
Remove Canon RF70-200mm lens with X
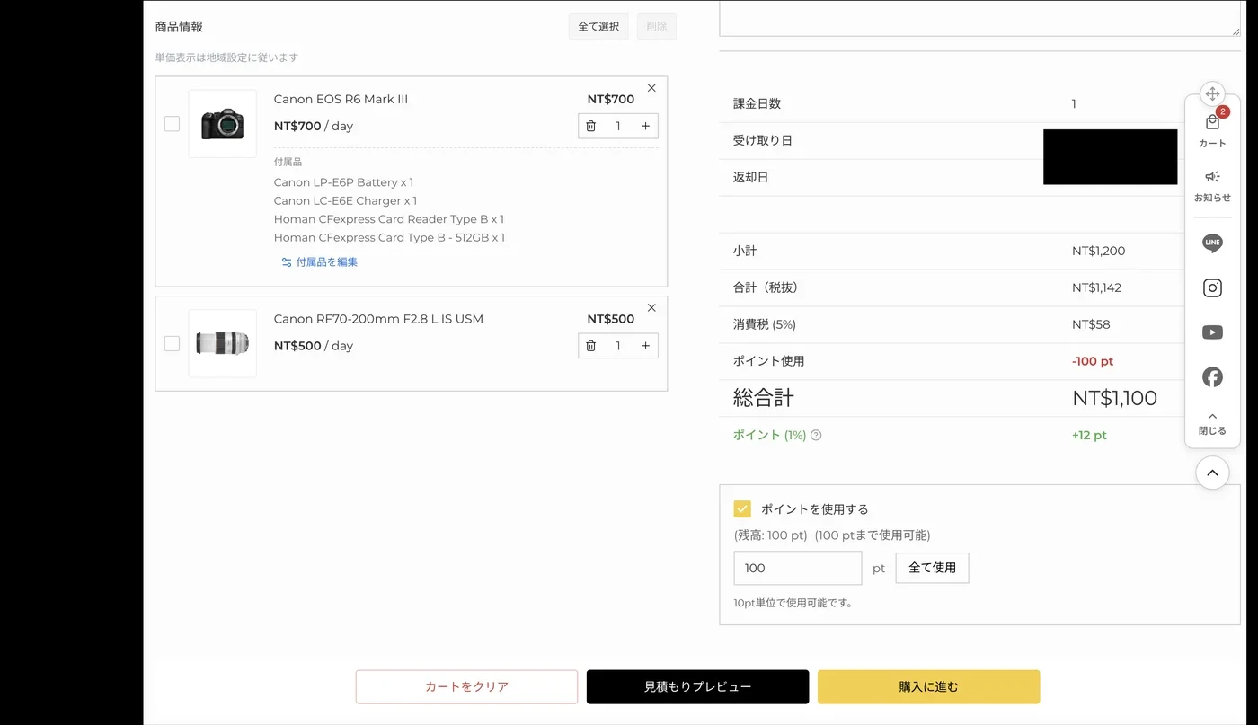point(651,307)
